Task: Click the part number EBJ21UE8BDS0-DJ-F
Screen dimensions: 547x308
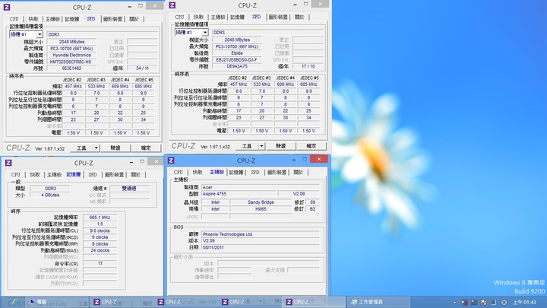Action: [x=237, y=60]
